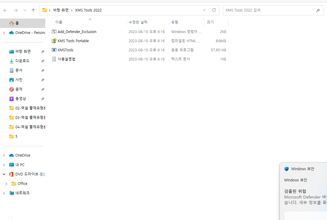This screenshot has height=220, width=327.
Task: Open 내 PC in navigation pane
Action: point(17,165)
